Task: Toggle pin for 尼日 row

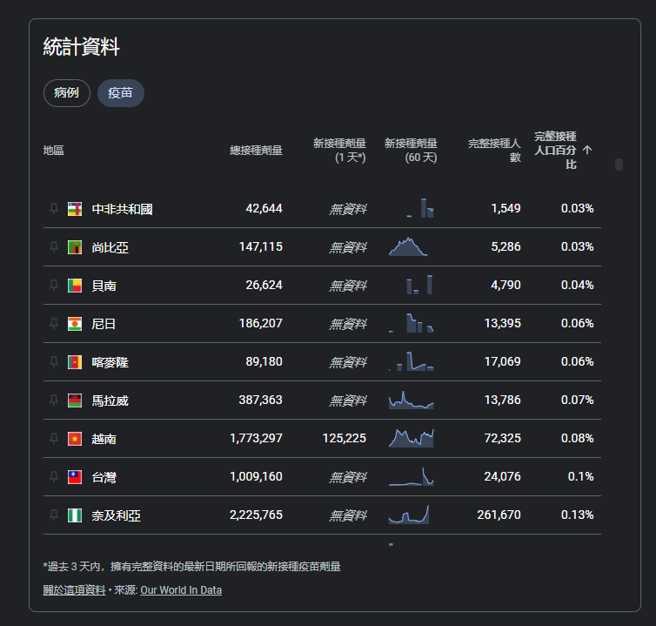Action: point(54,324)
